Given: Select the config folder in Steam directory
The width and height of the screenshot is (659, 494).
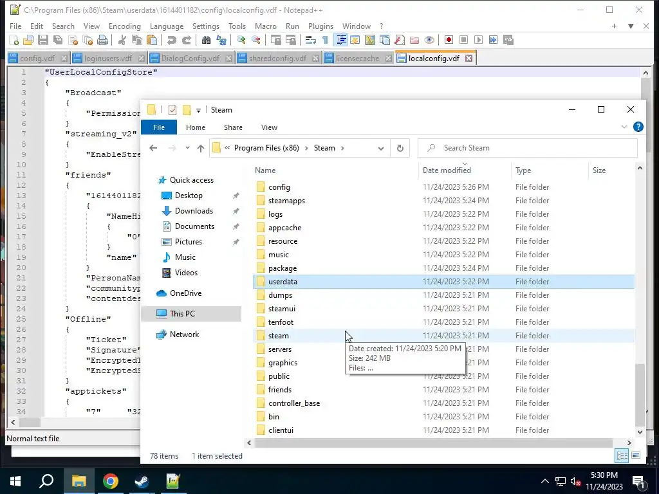Looking at the screenshot, I should [443, 187].
